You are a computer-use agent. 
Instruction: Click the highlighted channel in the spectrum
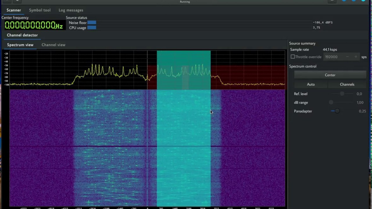pos(184,70)
